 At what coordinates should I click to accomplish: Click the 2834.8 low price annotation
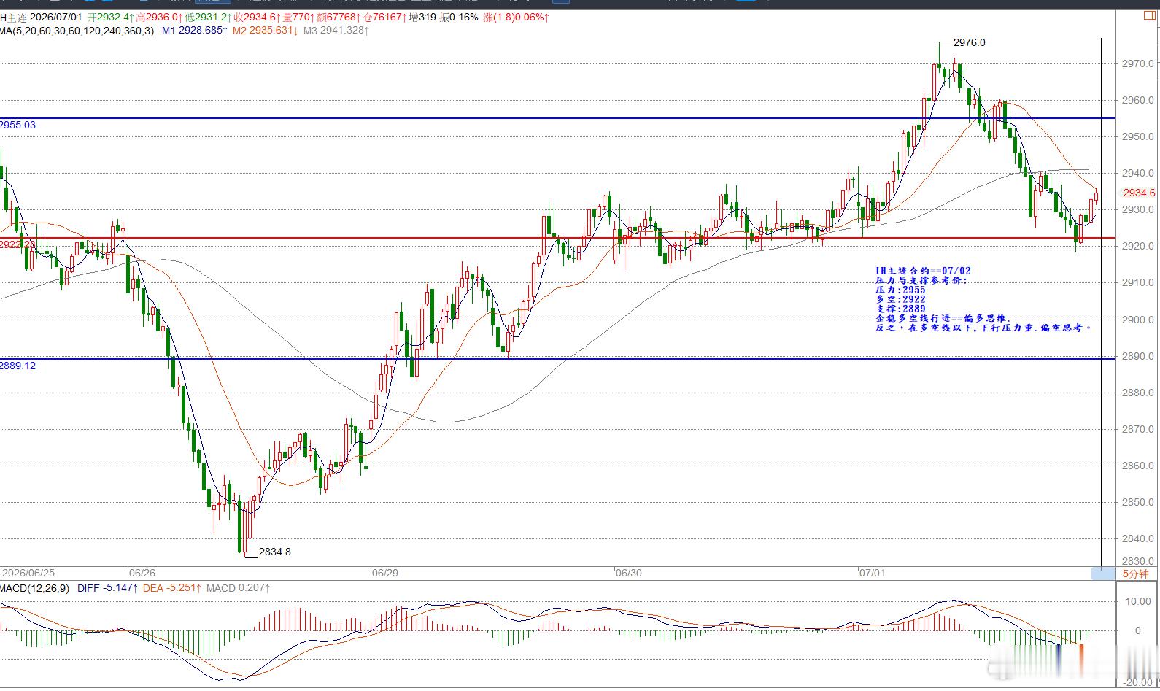pyautogui.click(x=274, y=552)
